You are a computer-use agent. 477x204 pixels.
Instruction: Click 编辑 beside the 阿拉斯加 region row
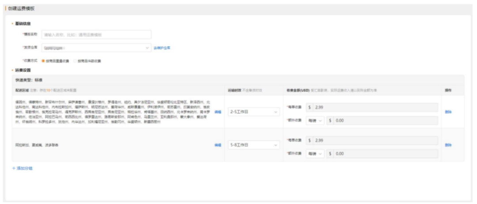tap(217, 145)
